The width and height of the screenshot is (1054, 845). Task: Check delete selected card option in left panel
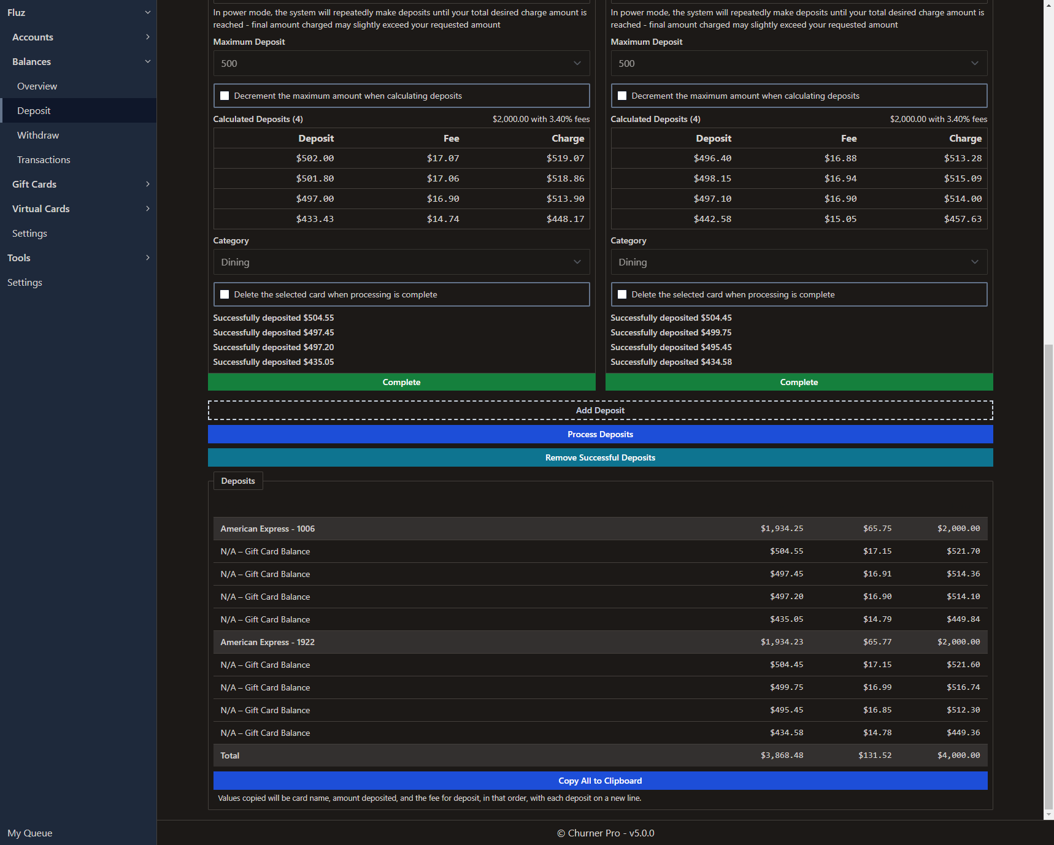[225, 294]
